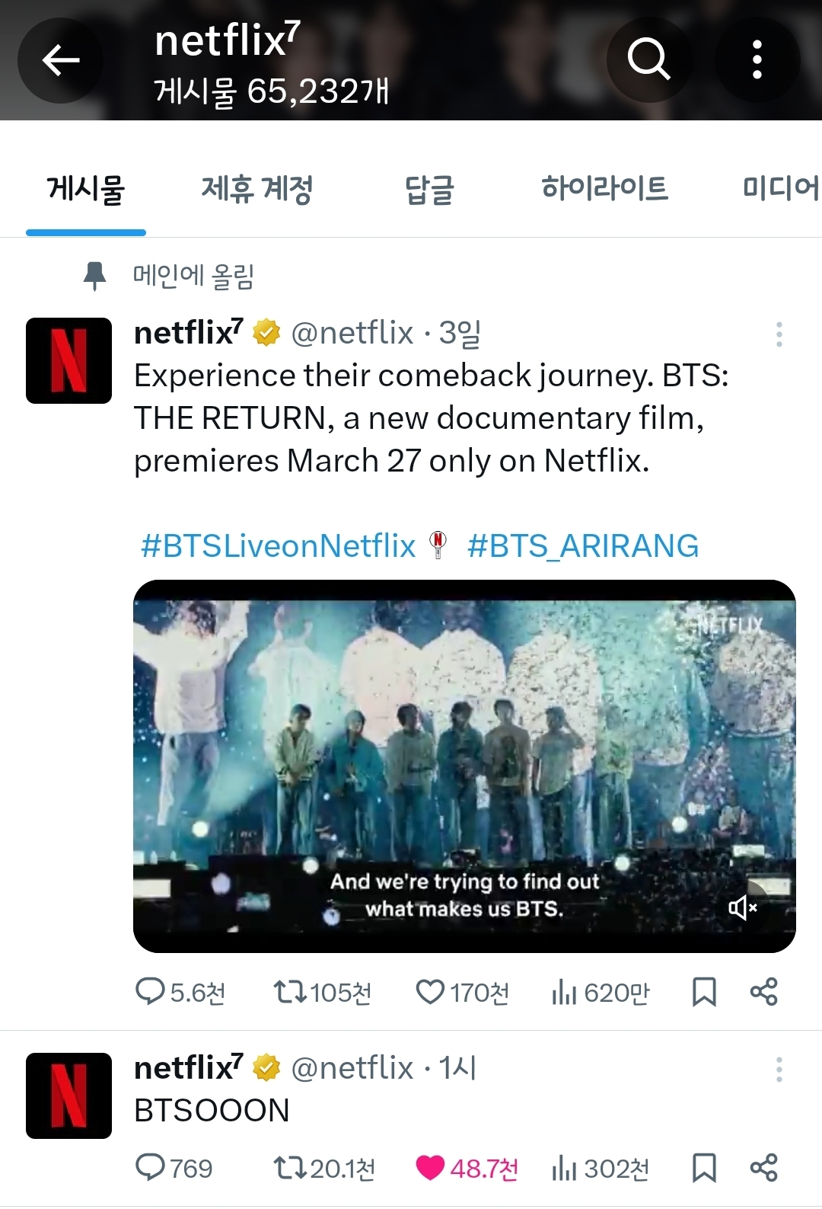The height and width of the screenshot is (1209, 822).
Task: Open search on the netflix profile
Action: click(x=648, y=60)
